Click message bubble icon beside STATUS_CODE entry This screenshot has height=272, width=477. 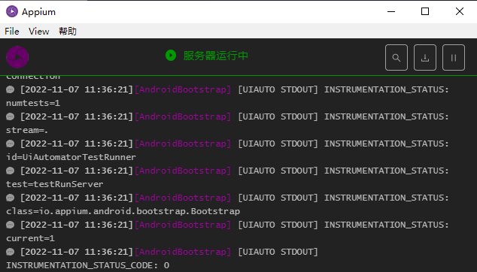point(11,252)
